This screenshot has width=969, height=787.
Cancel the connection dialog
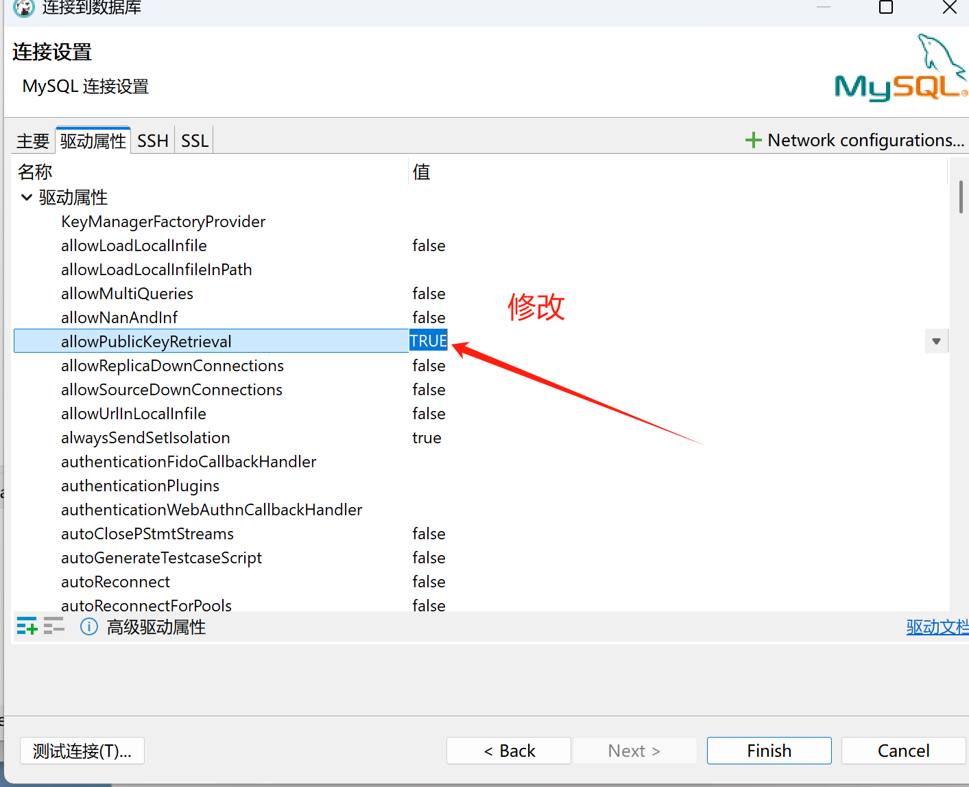click(x=903, y=751)
